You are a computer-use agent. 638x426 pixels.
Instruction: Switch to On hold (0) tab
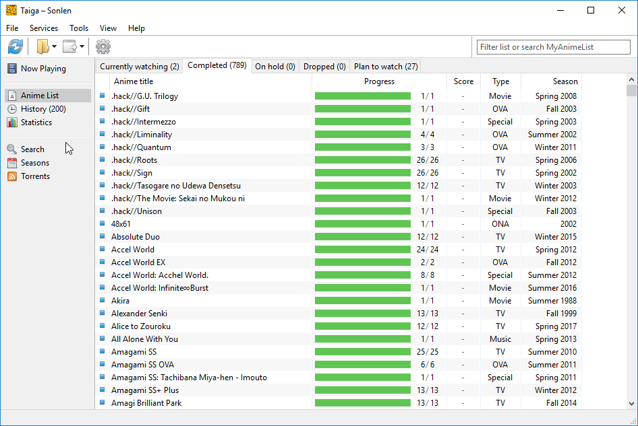[x=275, y=67]
